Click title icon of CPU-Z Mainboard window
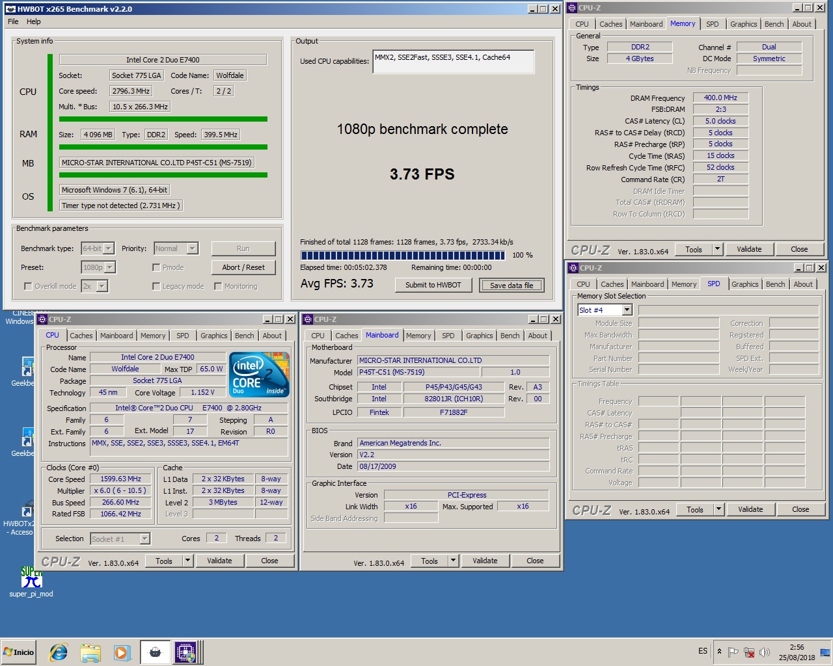The height and width of the screenshot is (666, 833). pos(308,319)
